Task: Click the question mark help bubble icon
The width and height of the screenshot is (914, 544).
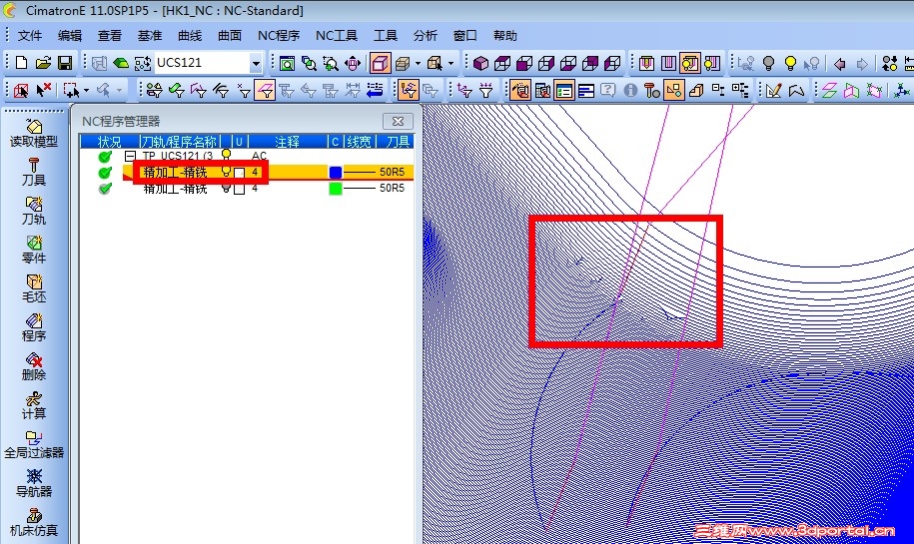Action: click(x=608, y=90)
